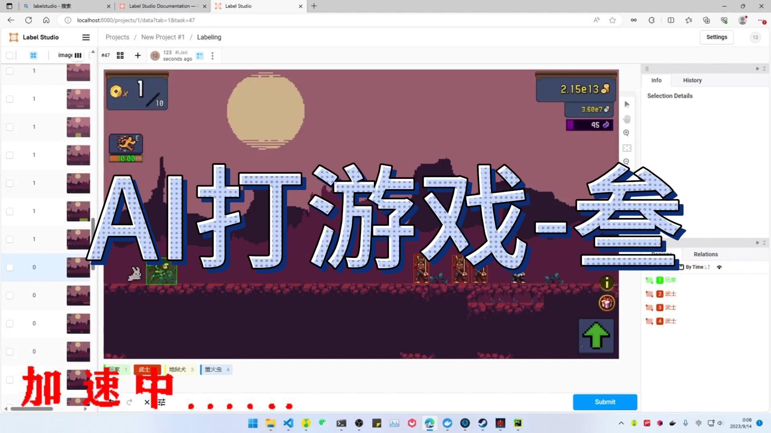Tick checkbox of fourth task row
Viewport: 771px width, 433px height.
pyautogui.click(x=10, y=155)
